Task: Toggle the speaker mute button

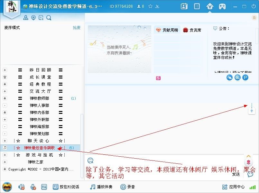Action: pyautogui.click(x=21, y=187)
